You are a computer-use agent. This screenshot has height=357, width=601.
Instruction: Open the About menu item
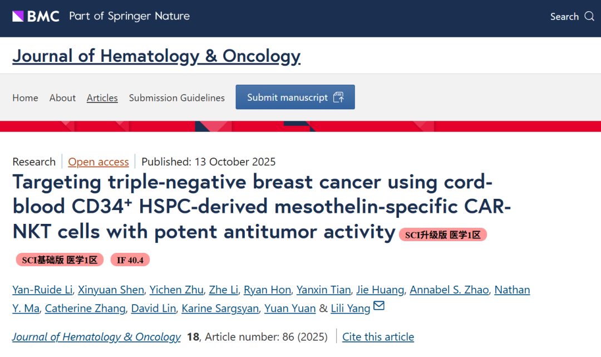(x=62, y=98)
